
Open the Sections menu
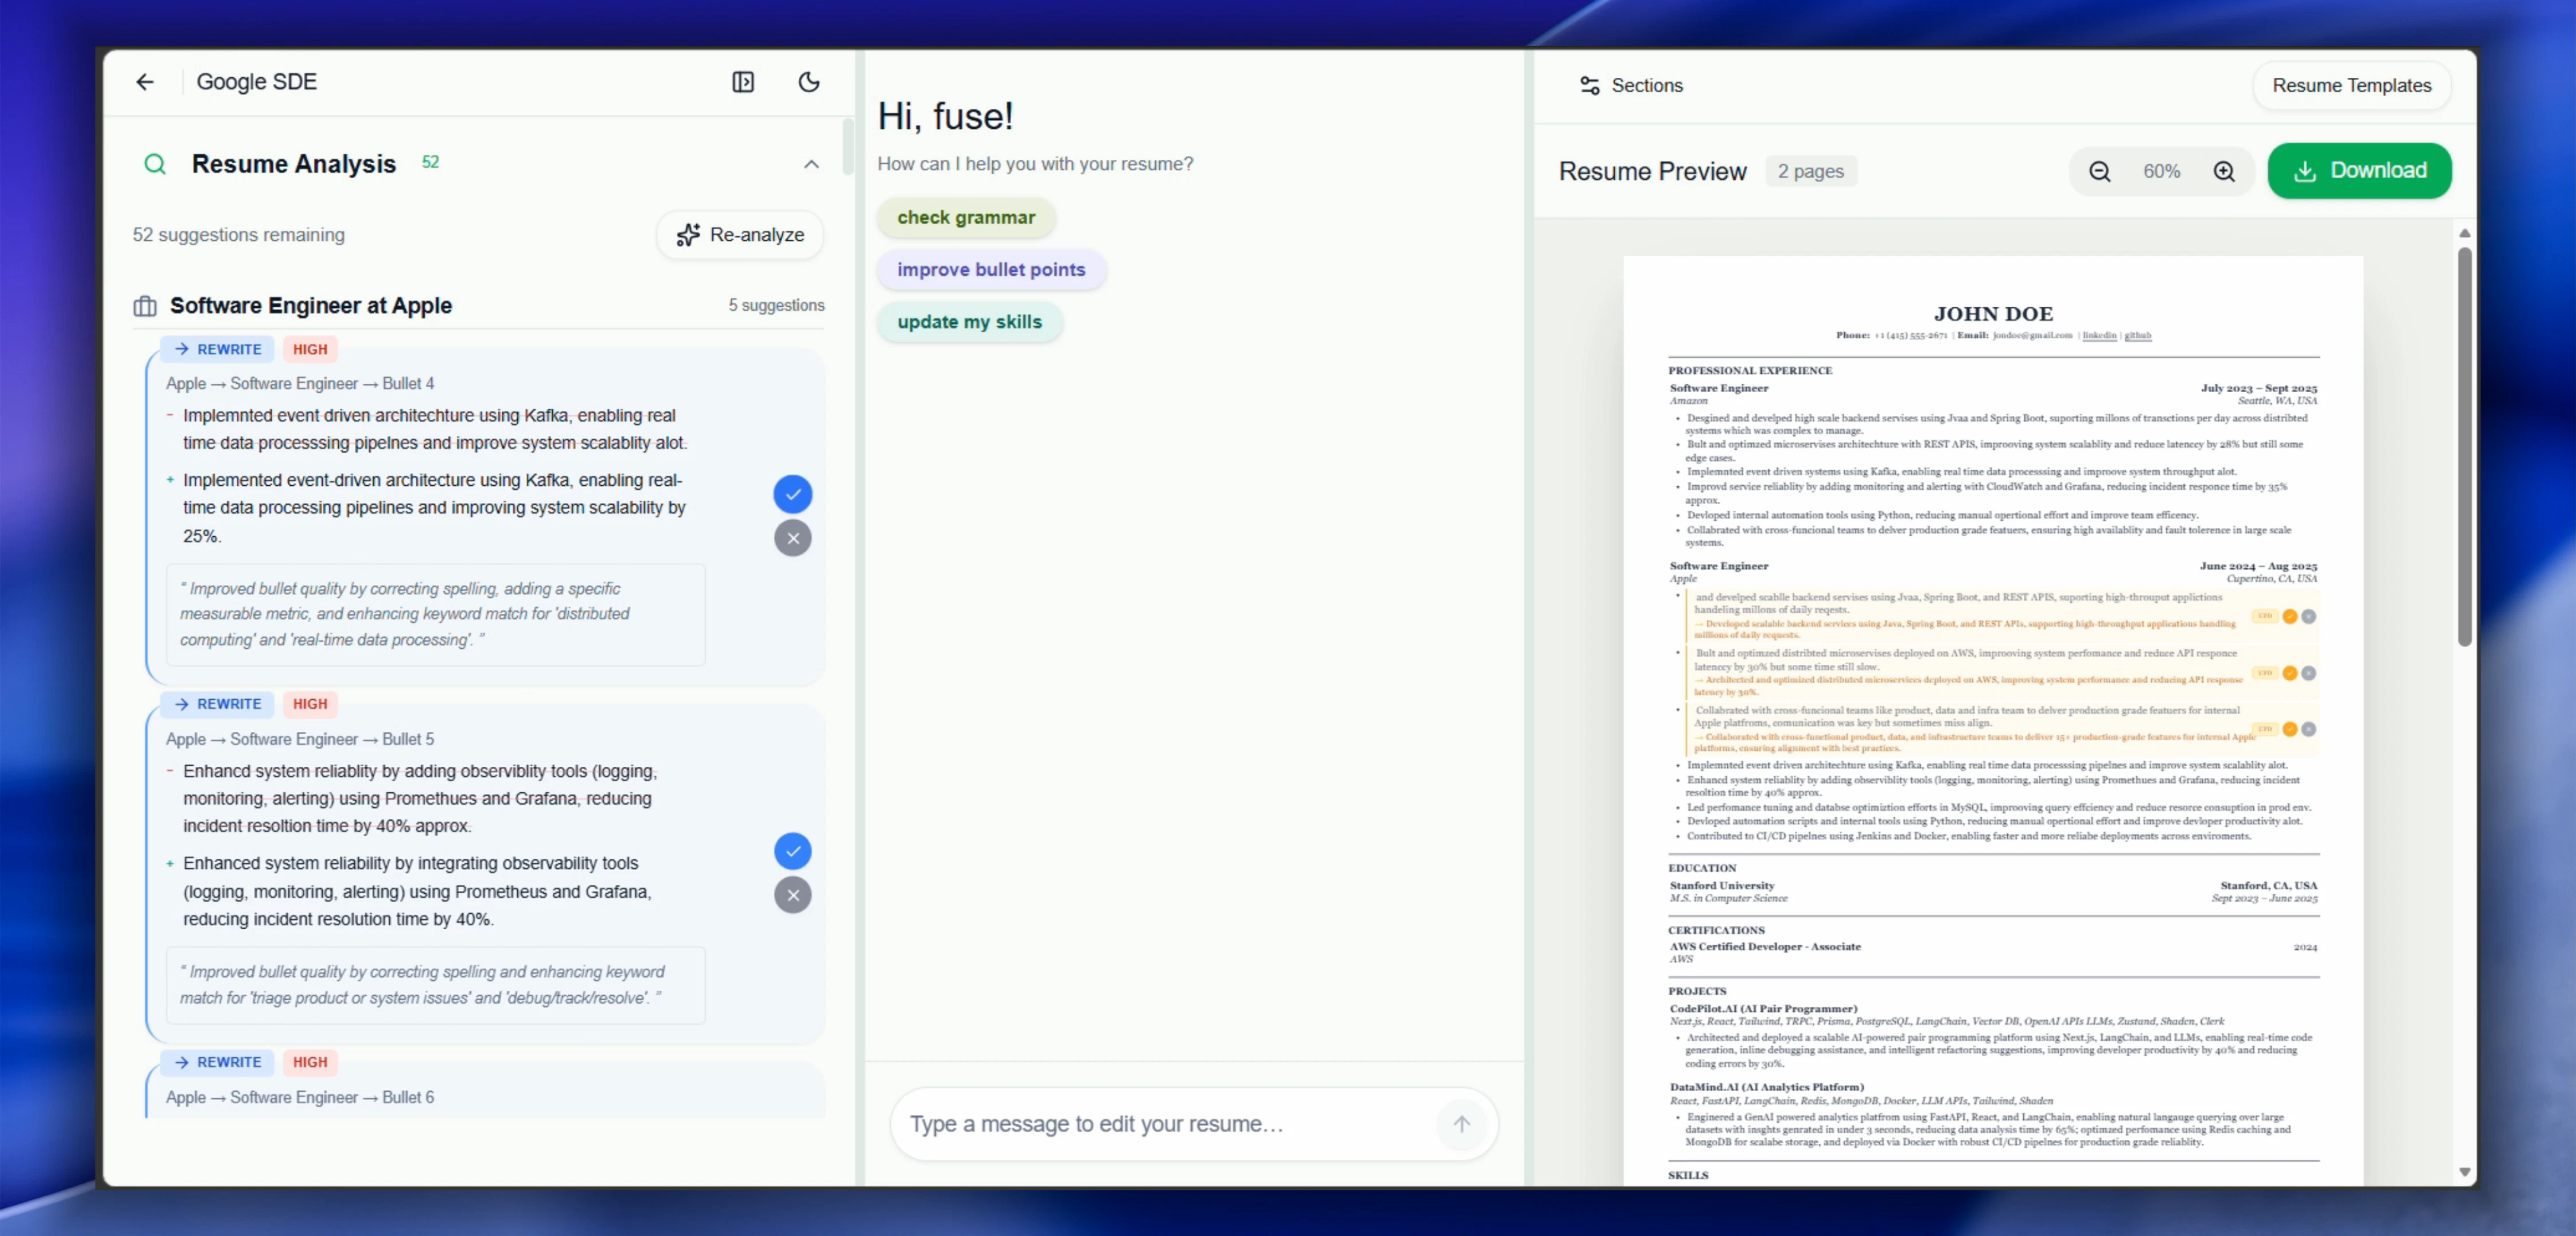[1630, 86]
